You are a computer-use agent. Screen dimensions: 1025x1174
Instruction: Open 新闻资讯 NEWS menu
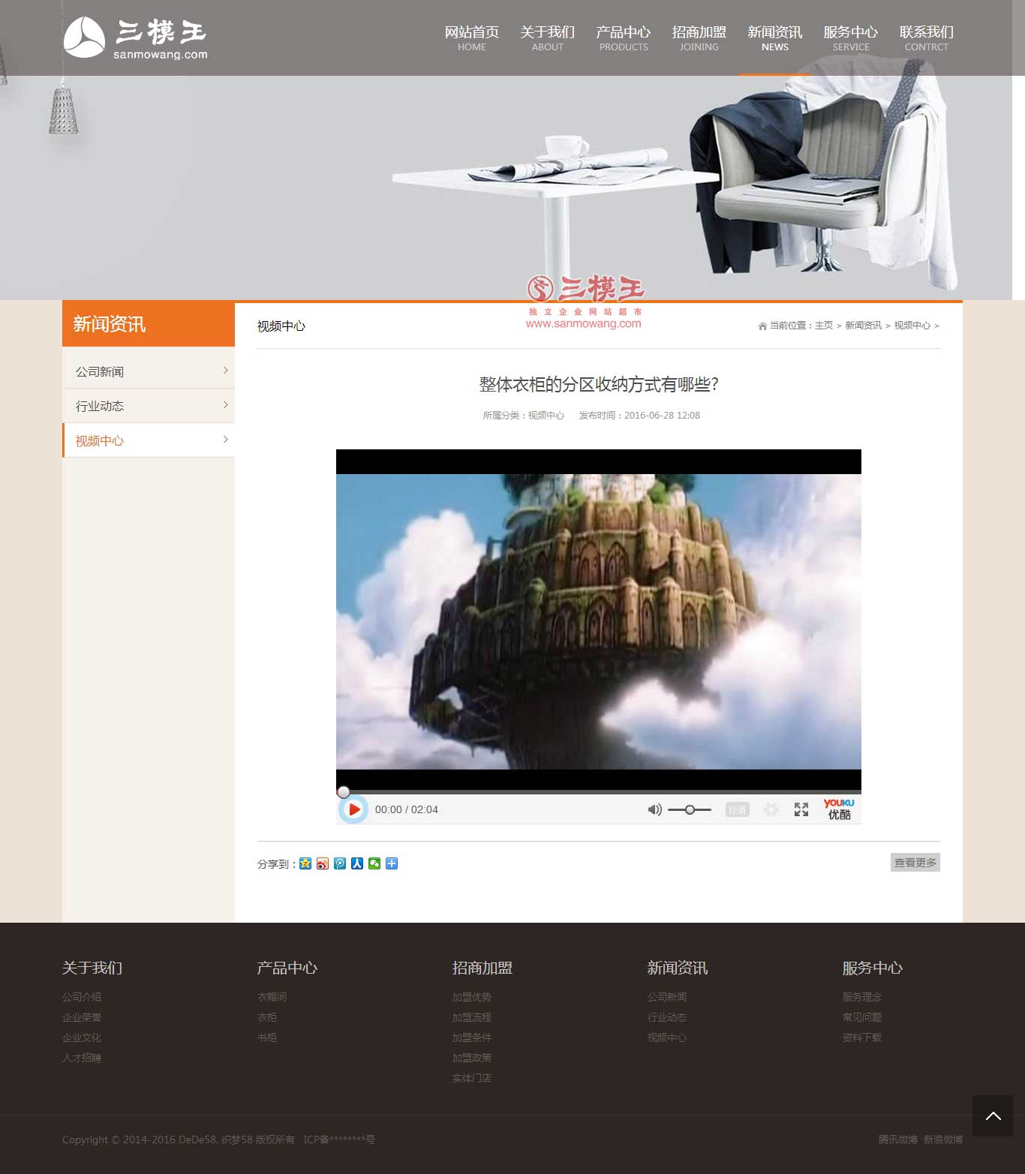pos(775,38)
